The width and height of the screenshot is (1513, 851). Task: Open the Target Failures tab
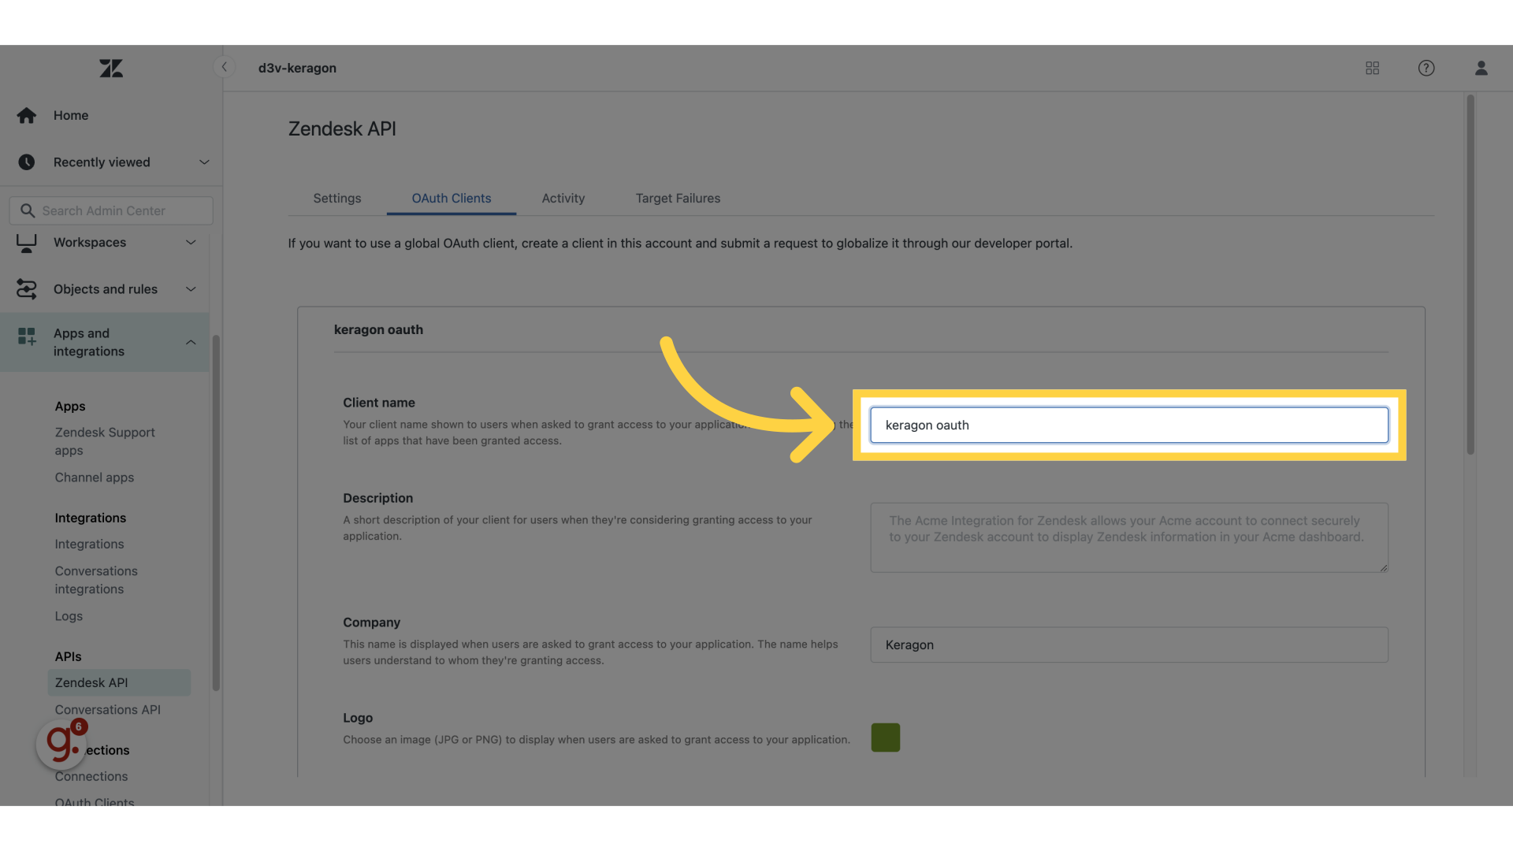pos(678,199)
